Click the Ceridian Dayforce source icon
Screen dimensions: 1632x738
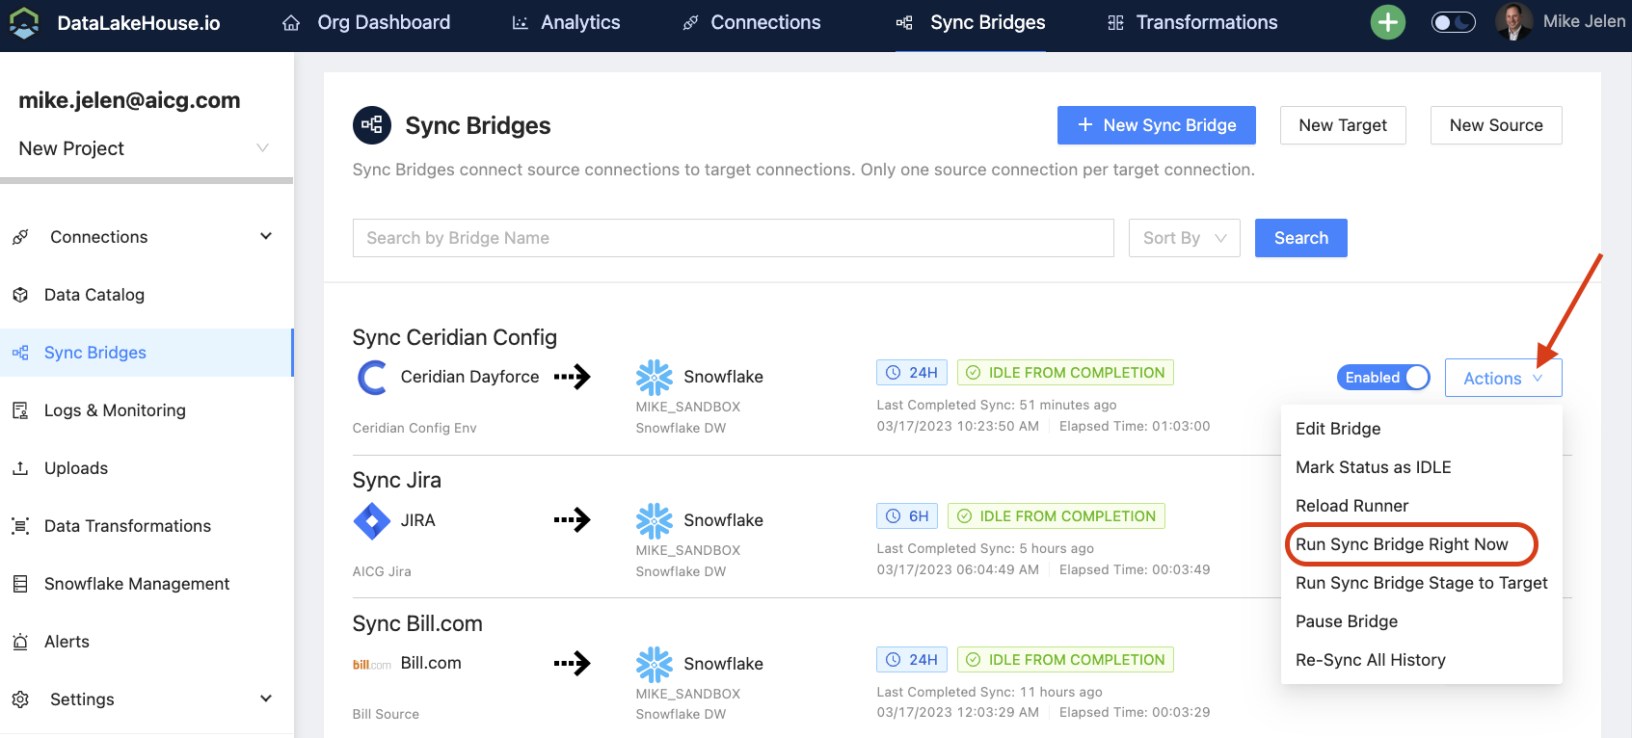(x=372, y=378)
